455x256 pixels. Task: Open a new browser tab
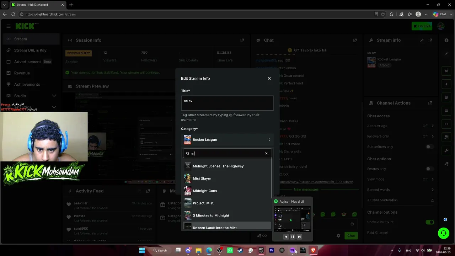pyautogui.click(x=71, y=5)
